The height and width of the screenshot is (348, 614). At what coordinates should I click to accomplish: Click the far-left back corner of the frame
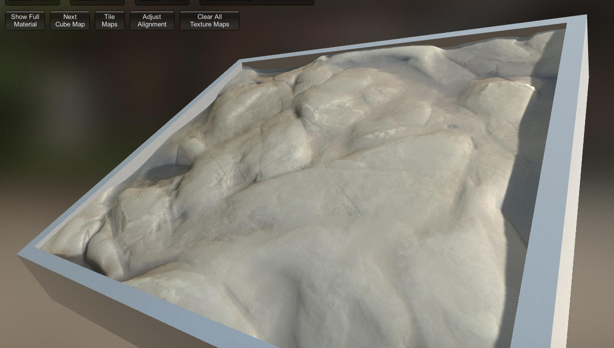[x=240, y=61]
